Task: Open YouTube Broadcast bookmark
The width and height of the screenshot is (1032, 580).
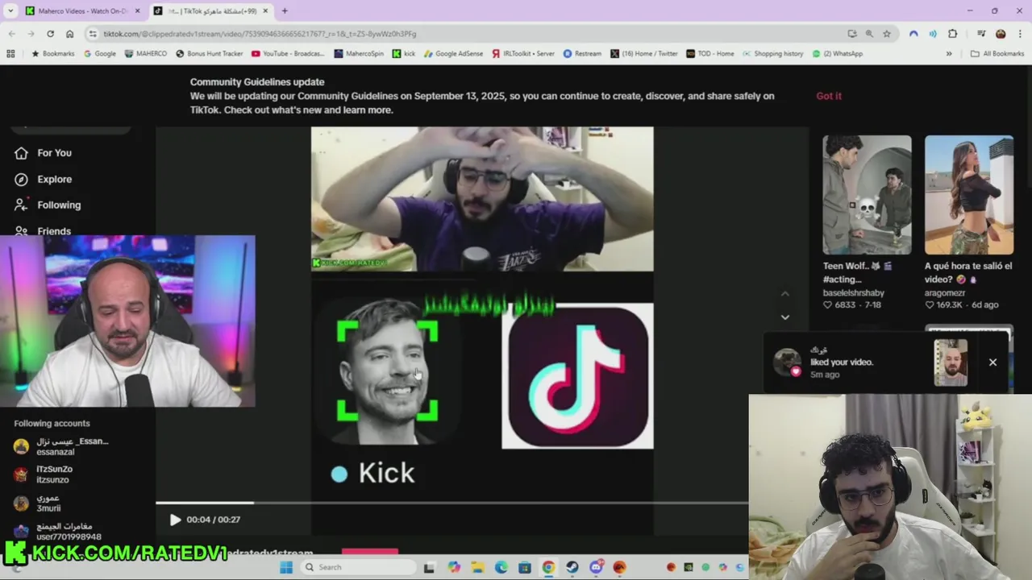Action: tap(288, 54)
